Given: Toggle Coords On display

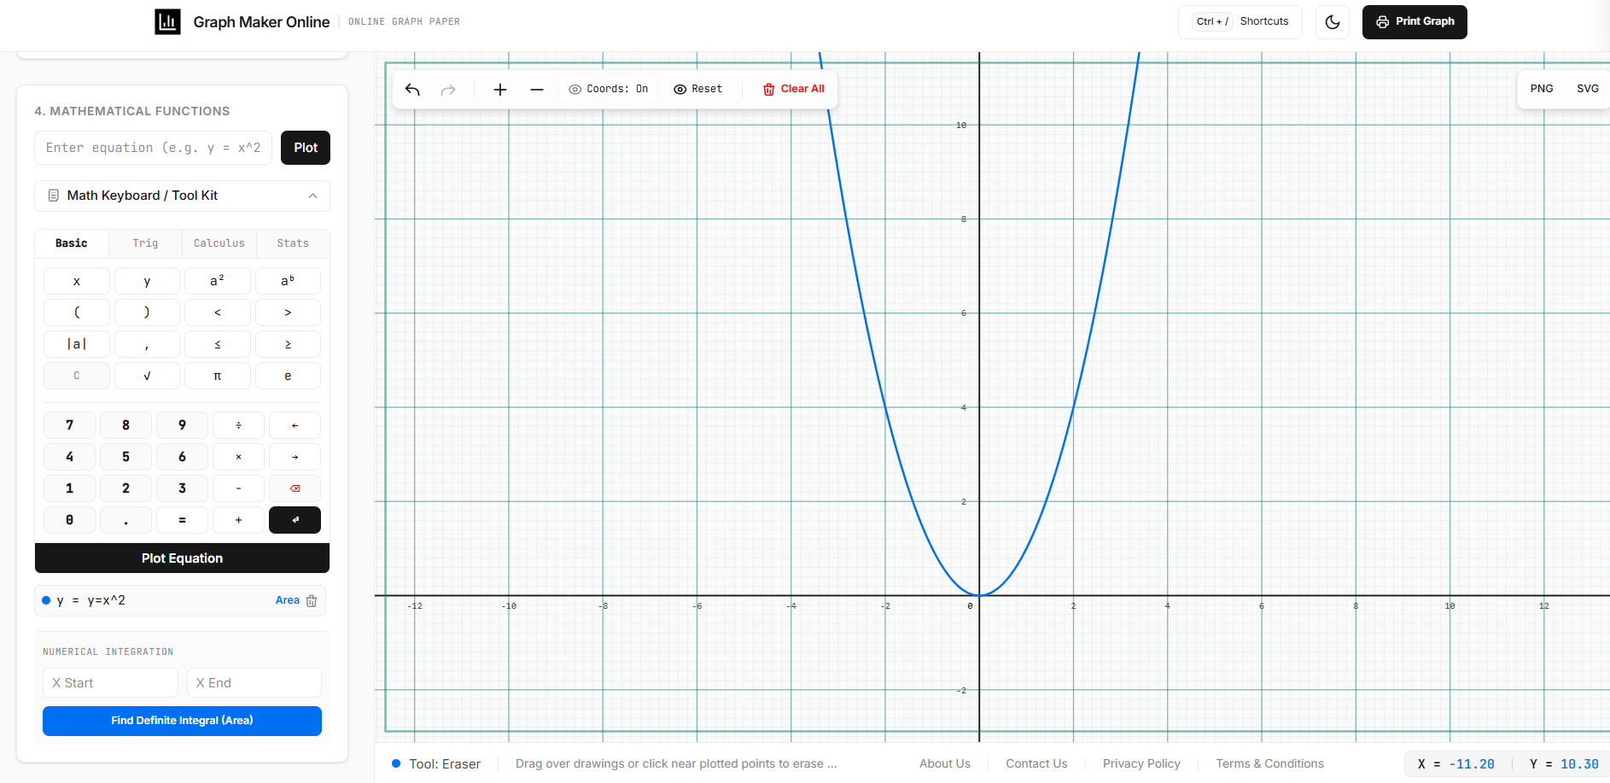Looking at the screenshot, I should pos(609,89).
